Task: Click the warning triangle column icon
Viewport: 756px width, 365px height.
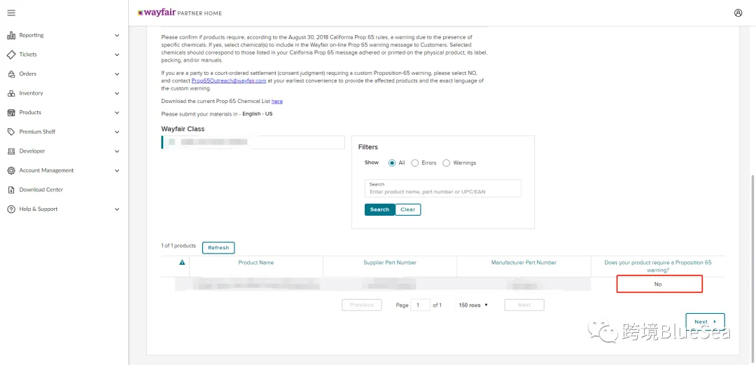Action: click(182, 263)
